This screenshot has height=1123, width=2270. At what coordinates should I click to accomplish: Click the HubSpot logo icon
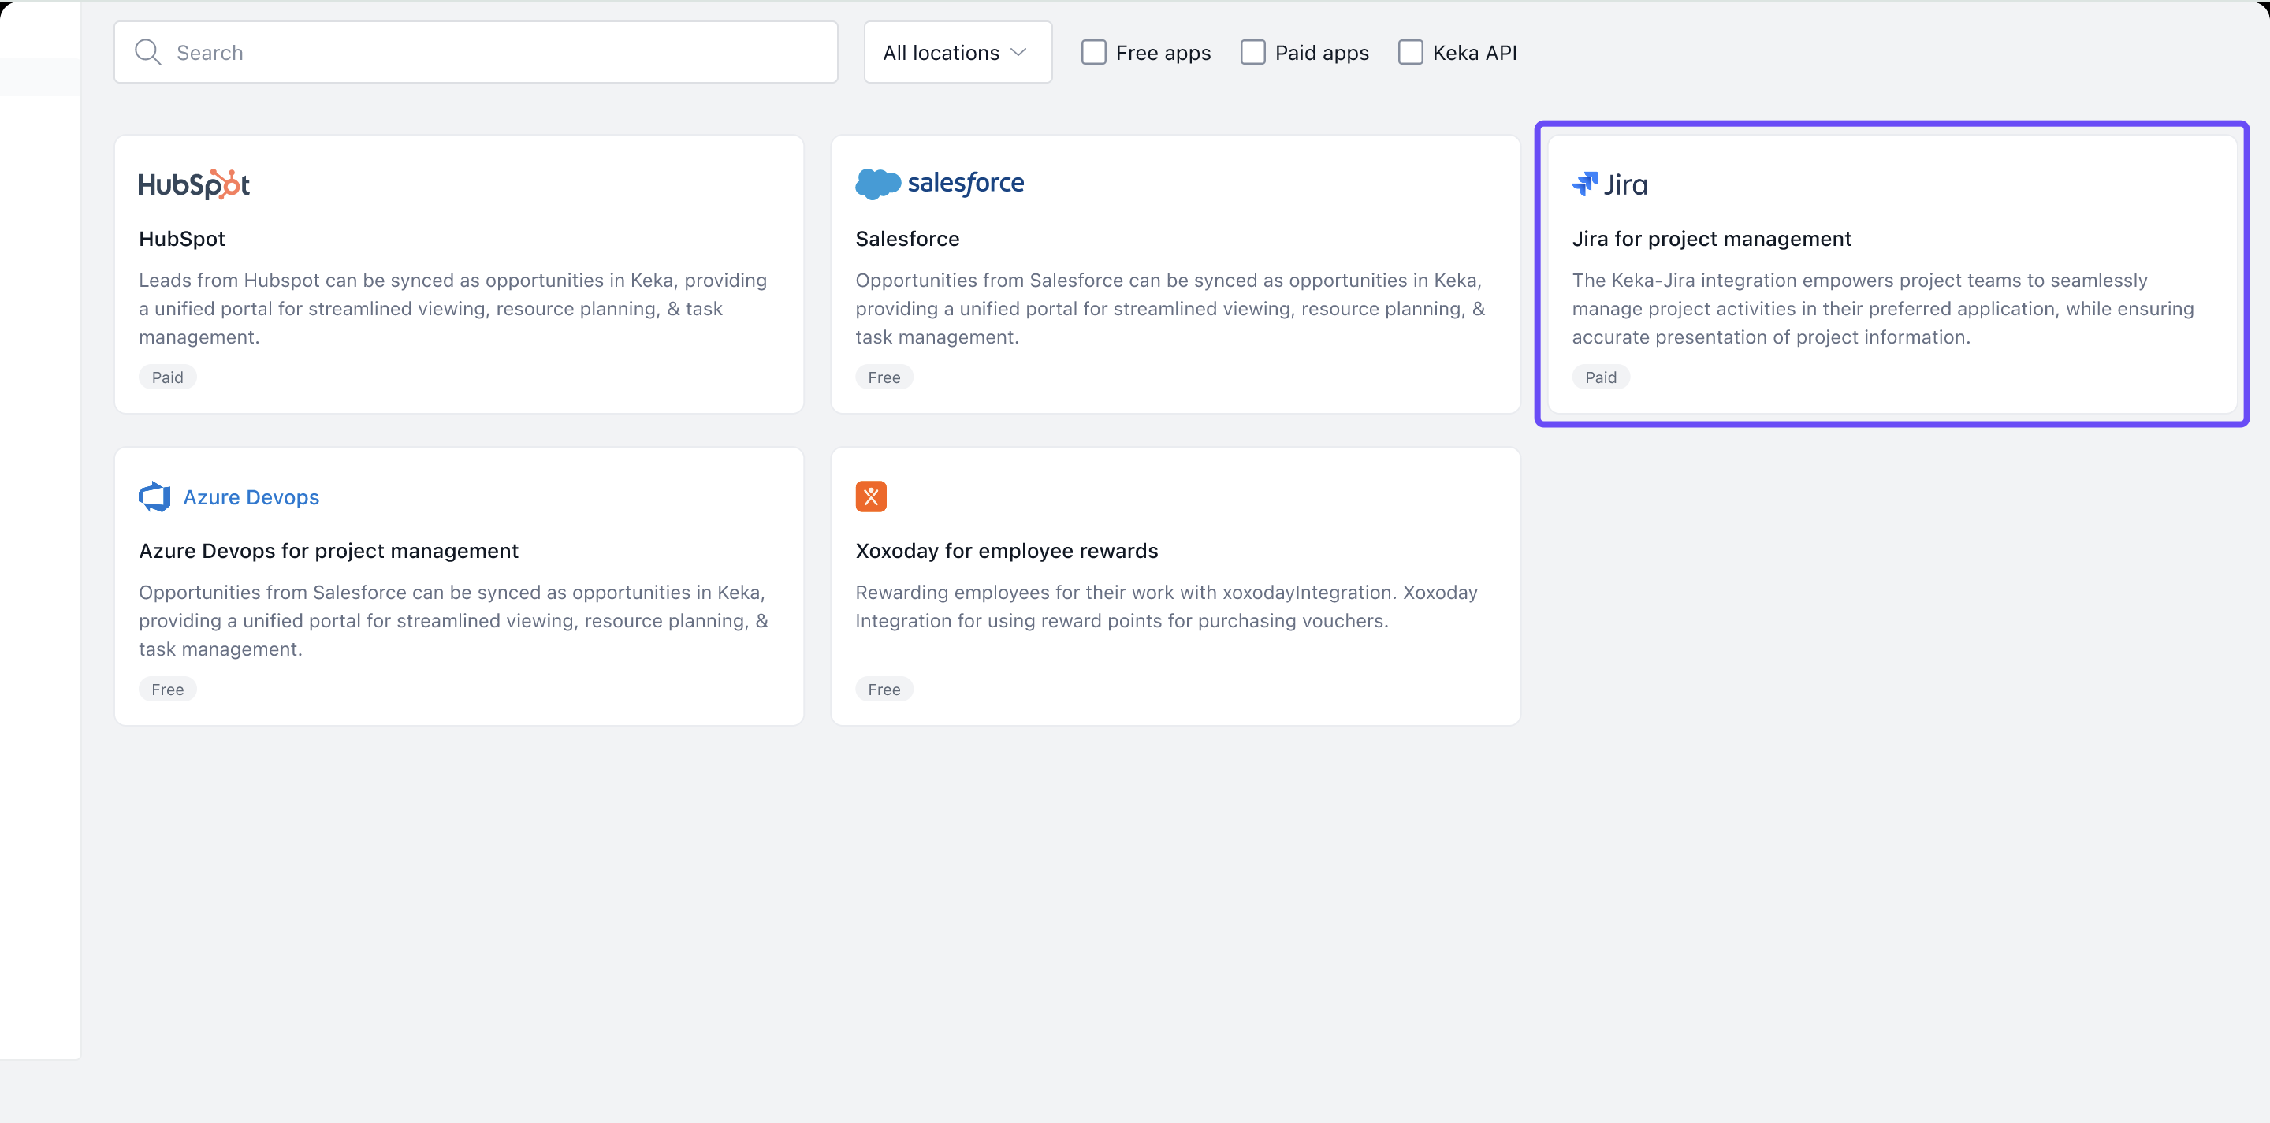coord(194,184)
